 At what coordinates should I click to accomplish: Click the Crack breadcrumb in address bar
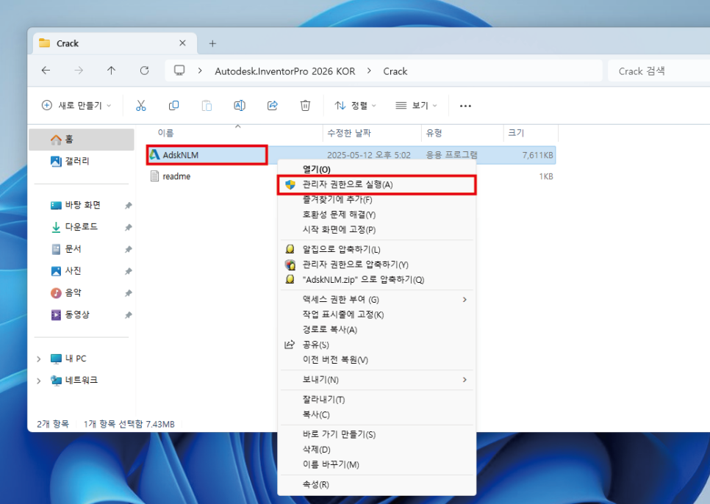pyautogui.click(x=395, y=71)
